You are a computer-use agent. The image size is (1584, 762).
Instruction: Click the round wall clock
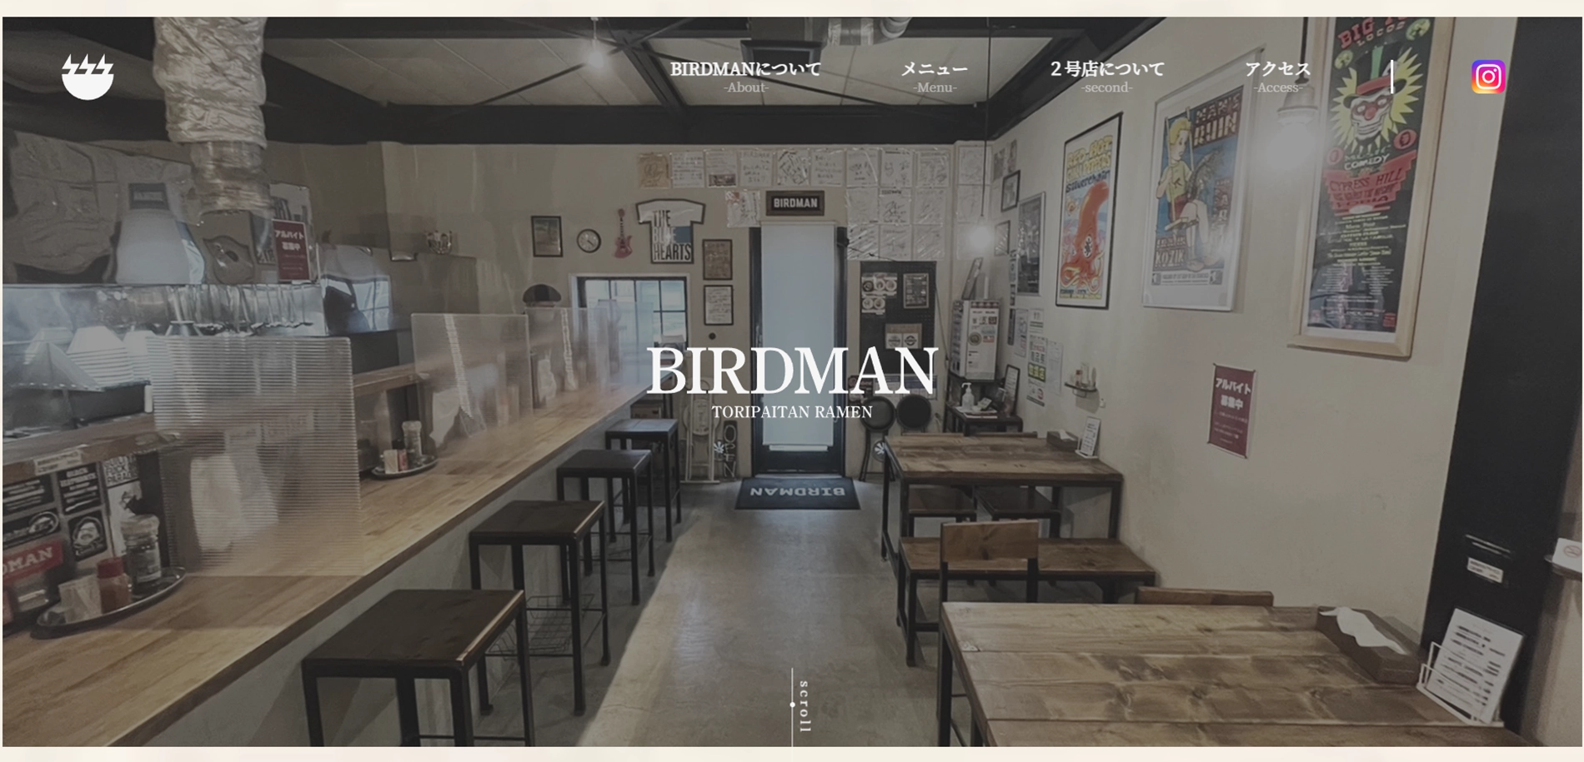coord(589,241)
